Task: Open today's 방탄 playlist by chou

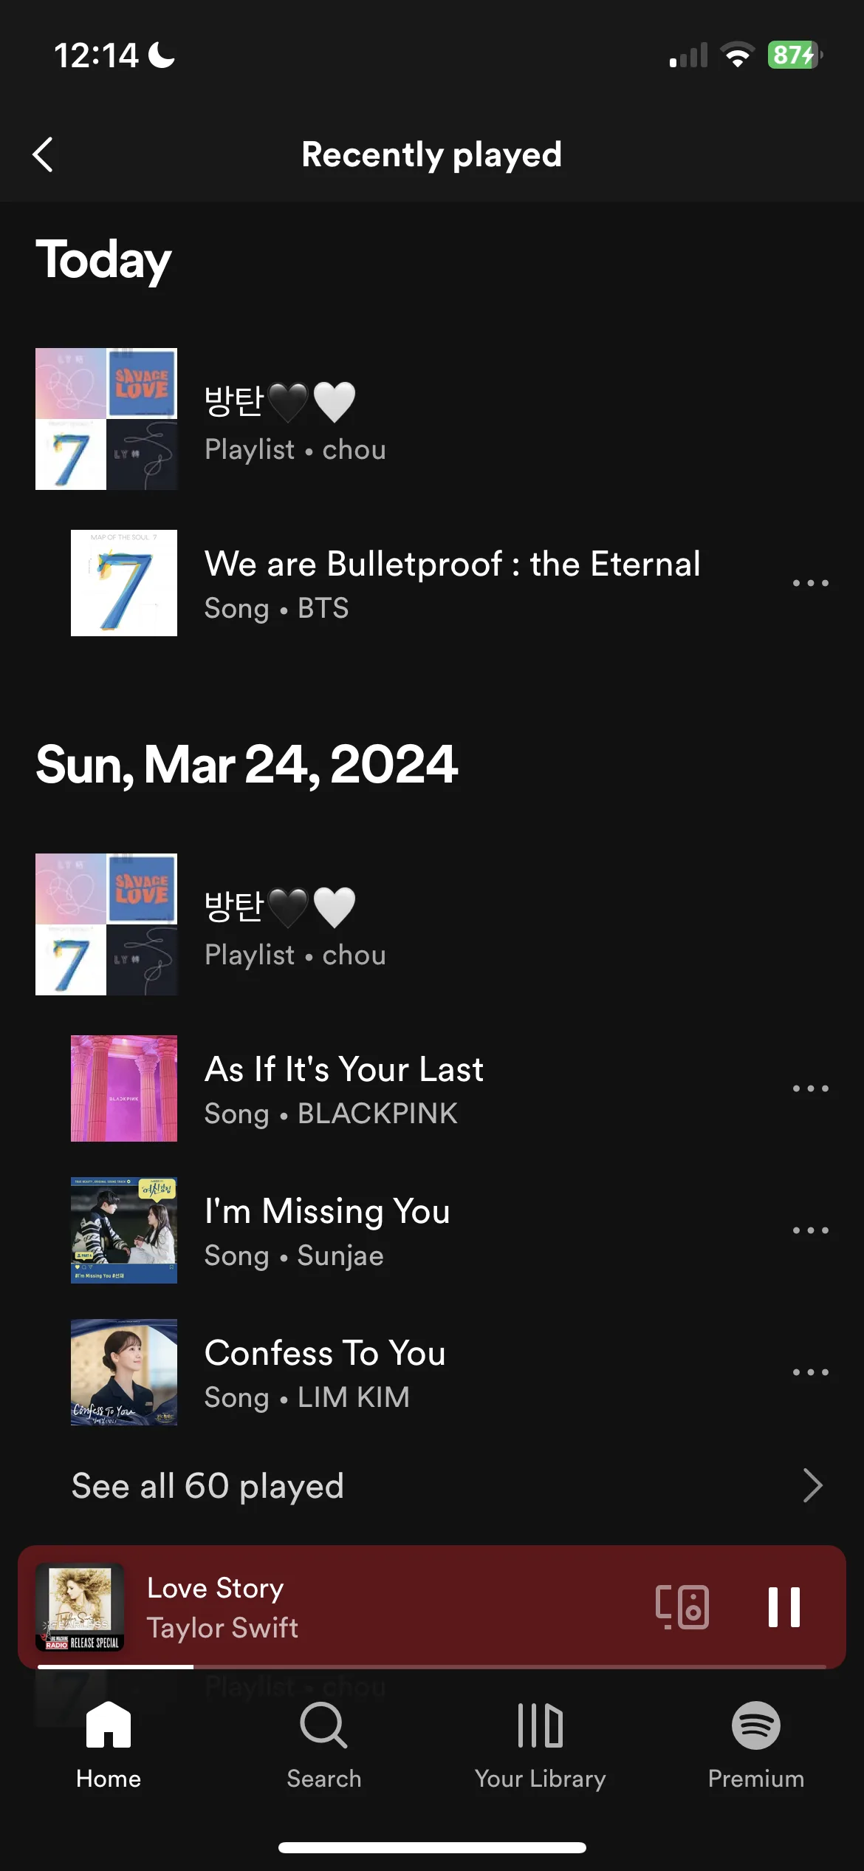Action: [x=432, y=419]
